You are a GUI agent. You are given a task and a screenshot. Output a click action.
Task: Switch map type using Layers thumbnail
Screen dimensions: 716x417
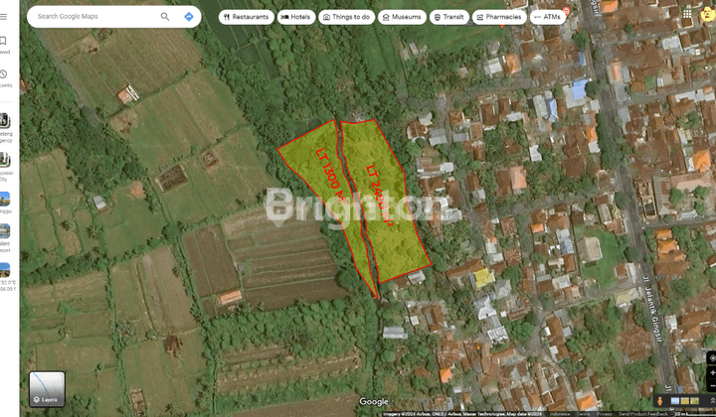tap(47, 389)
